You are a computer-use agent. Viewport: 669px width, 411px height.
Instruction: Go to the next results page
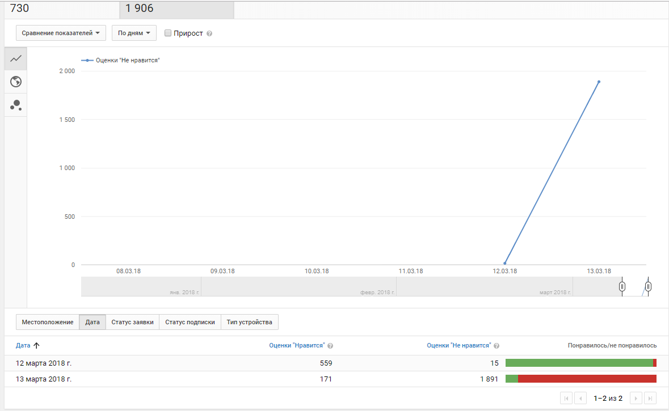[x=637, y=398]
